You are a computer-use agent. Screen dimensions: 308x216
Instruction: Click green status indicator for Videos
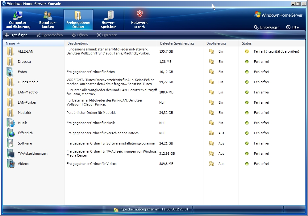(x=247, y=164)
